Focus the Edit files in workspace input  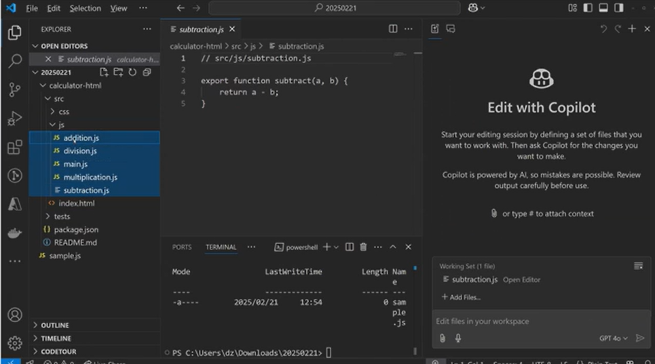click(x=541, y=321)
